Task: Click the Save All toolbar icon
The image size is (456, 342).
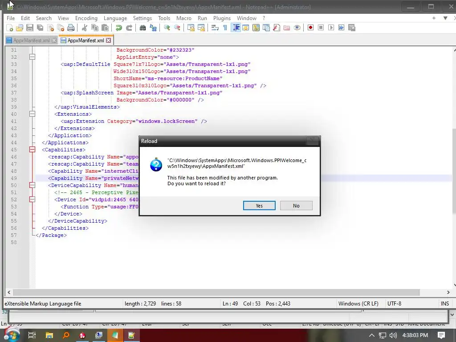Action: click(x=40, y=28)
